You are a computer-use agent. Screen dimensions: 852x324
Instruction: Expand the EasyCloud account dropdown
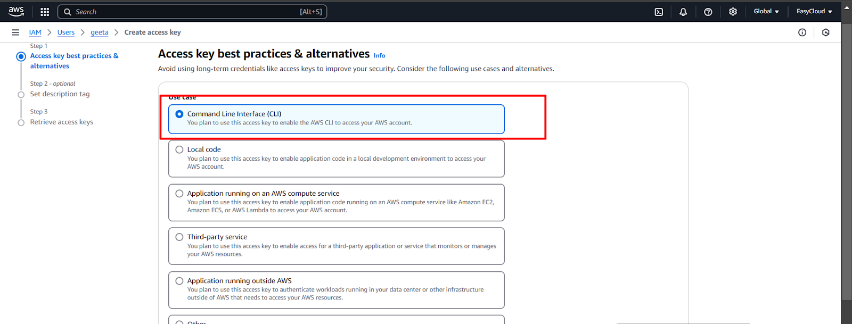click(x=814, y=11)
